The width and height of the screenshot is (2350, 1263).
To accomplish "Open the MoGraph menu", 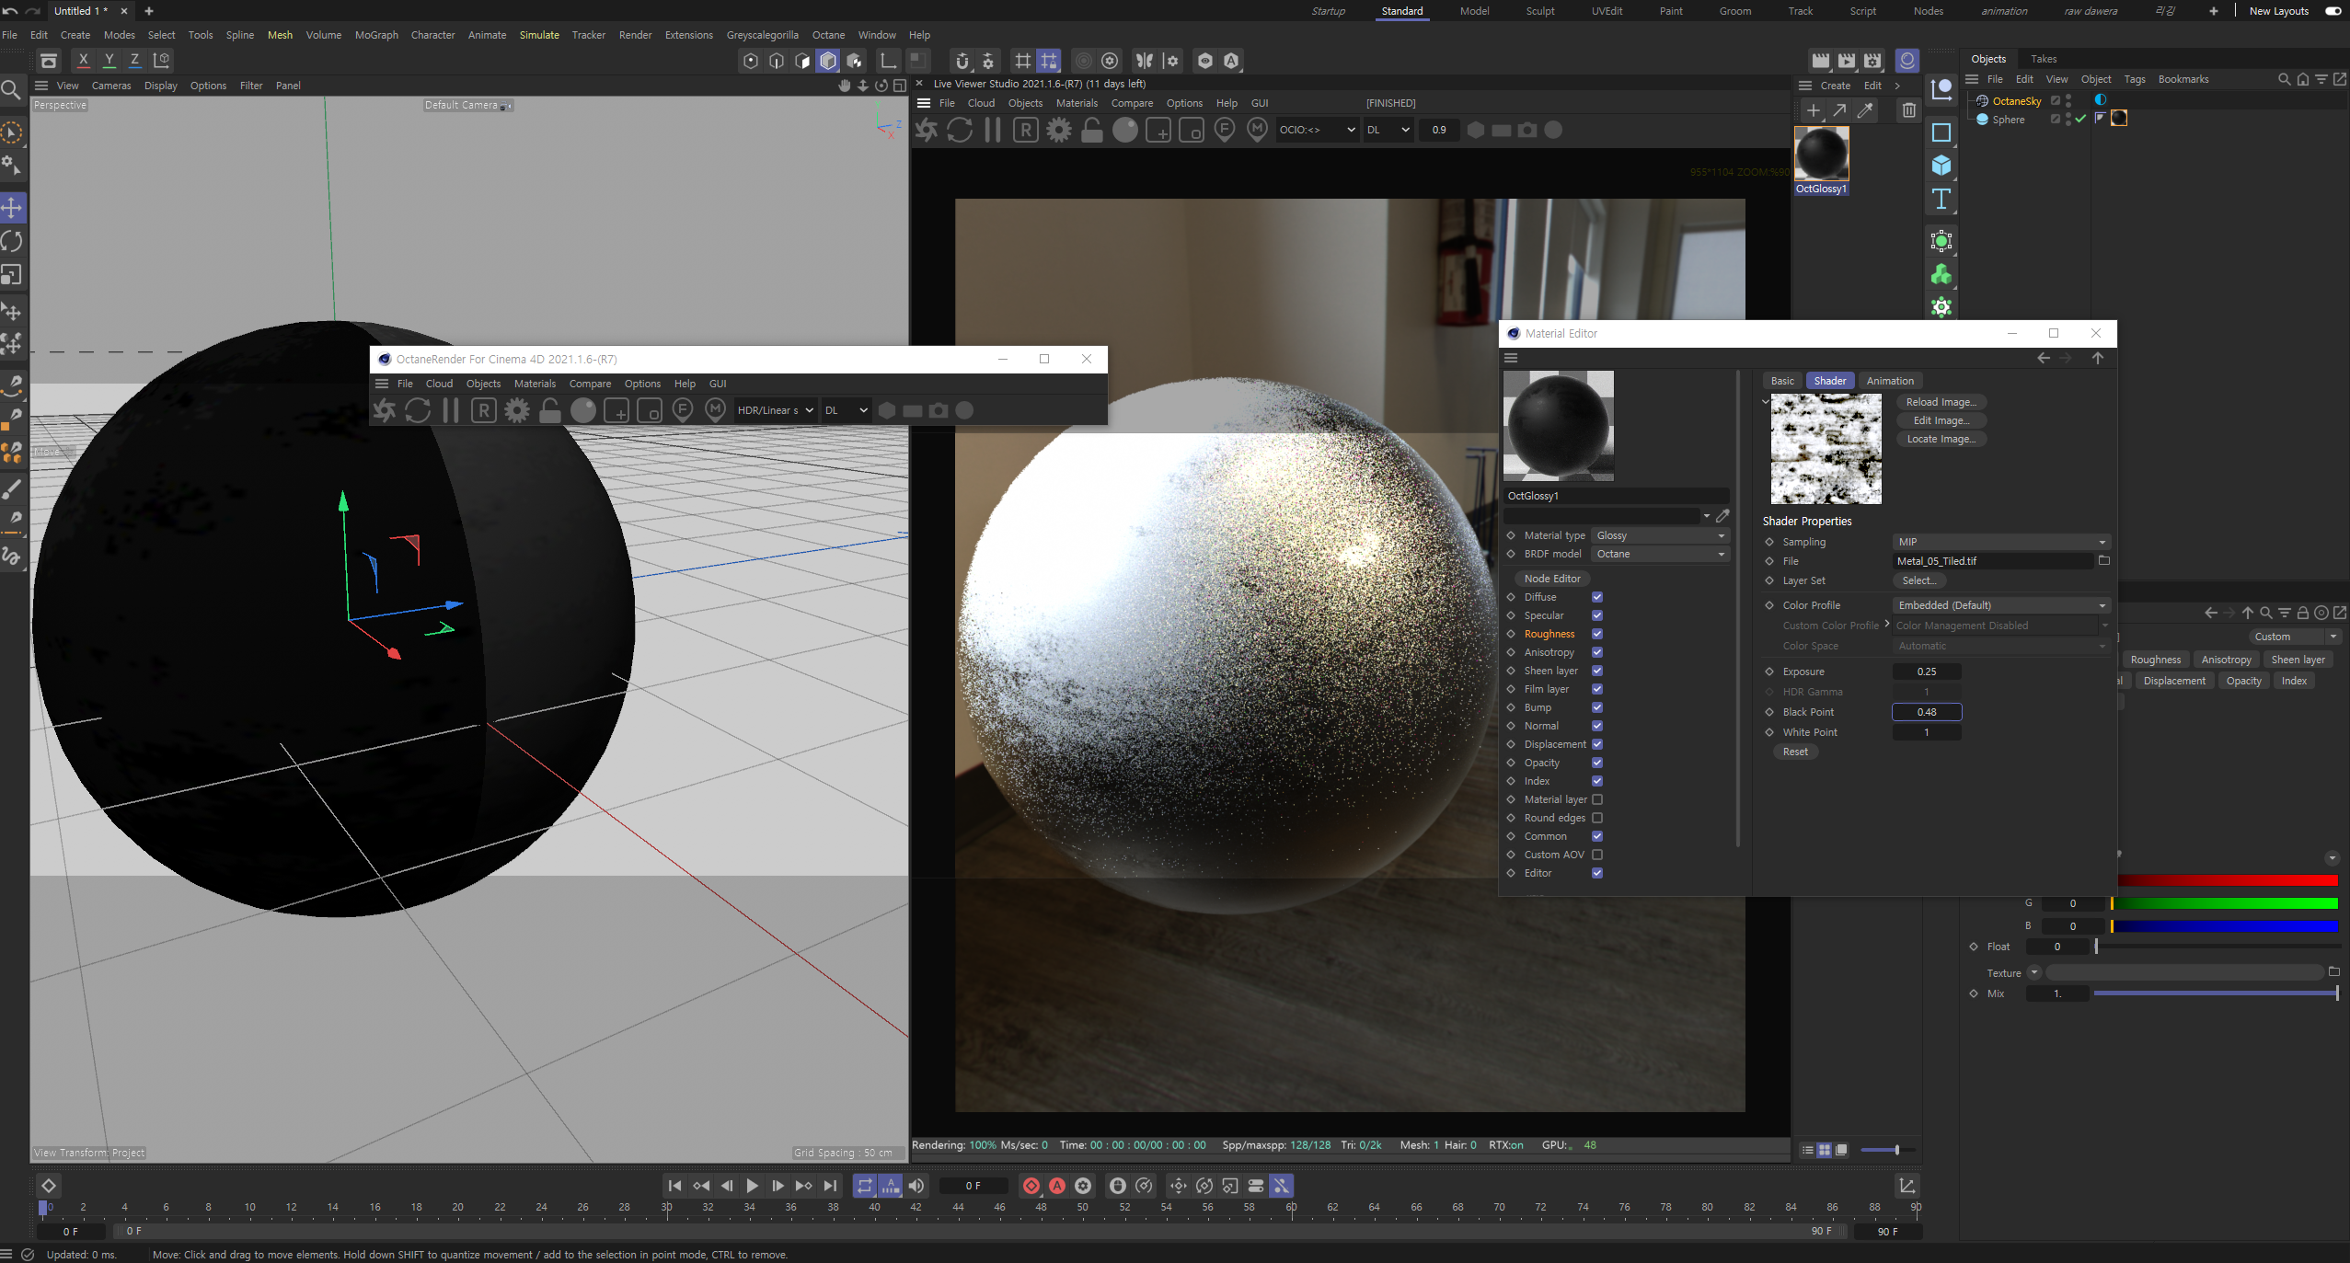I will pos(376,35).
